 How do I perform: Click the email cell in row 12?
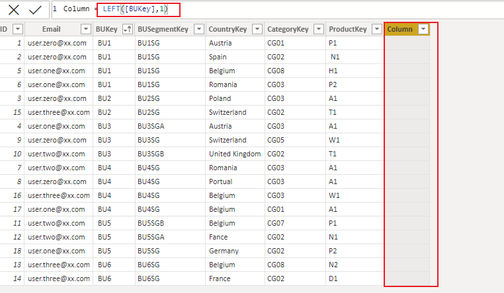[58, 237]
